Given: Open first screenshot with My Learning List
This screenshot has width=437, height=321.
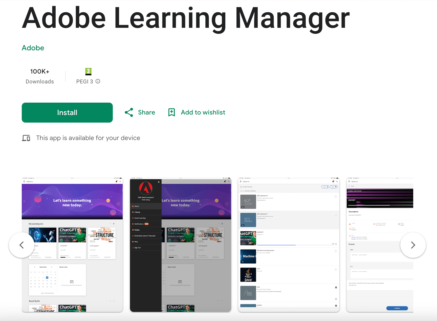Looking at the screenshot, I should tap(72, 245).
